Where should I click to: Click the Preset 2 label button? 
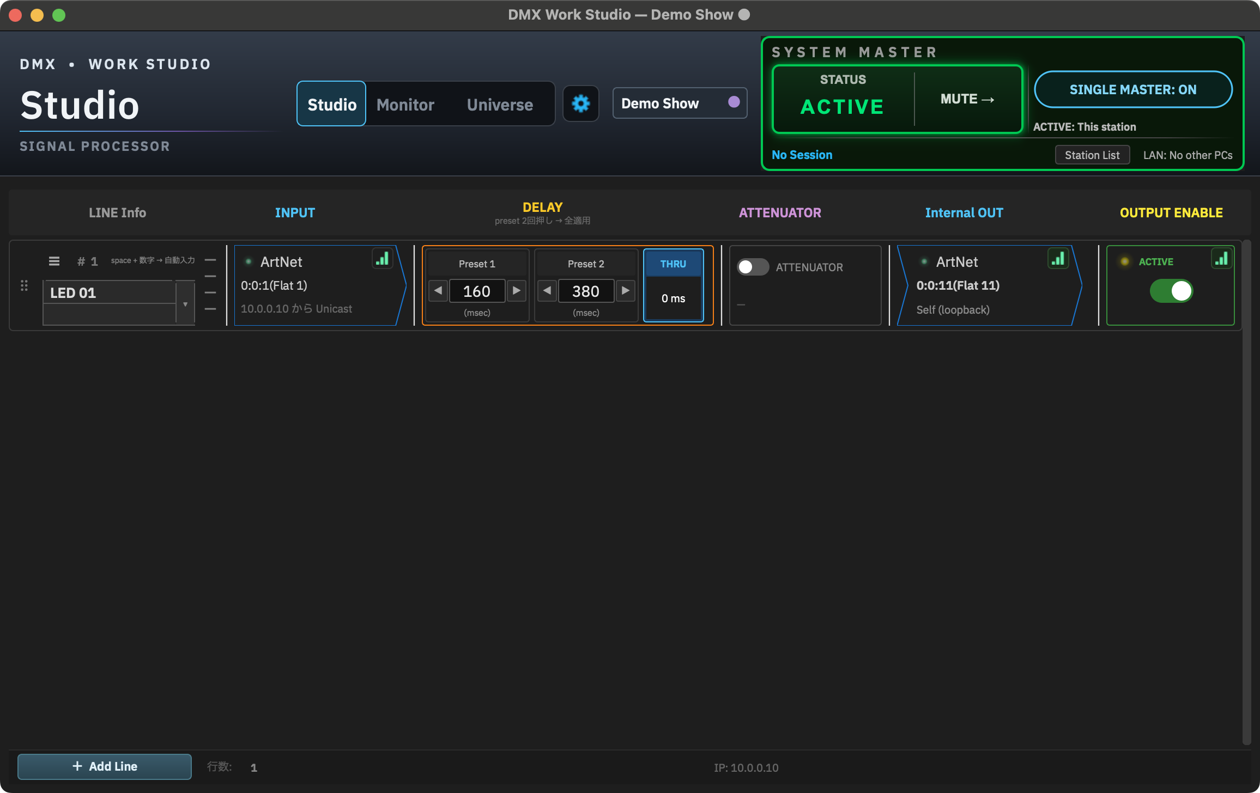click(586, 264)
